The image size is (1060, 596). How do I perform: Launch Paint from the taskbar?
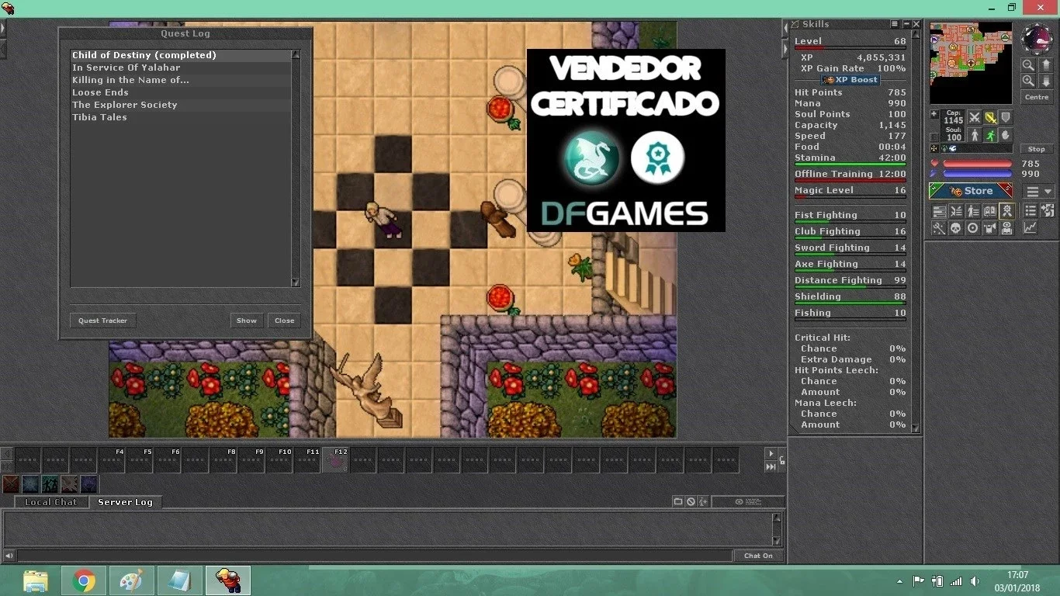132,580
